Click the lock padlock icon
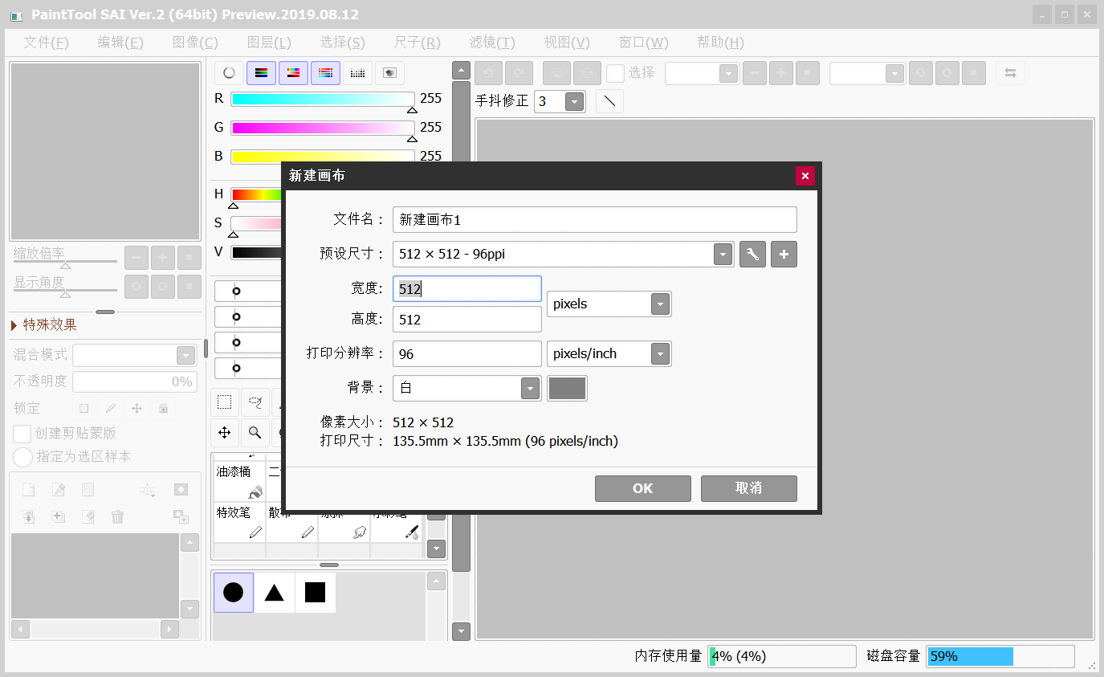The height and width of the screenshot is (677, 1104). coord(164,408)
